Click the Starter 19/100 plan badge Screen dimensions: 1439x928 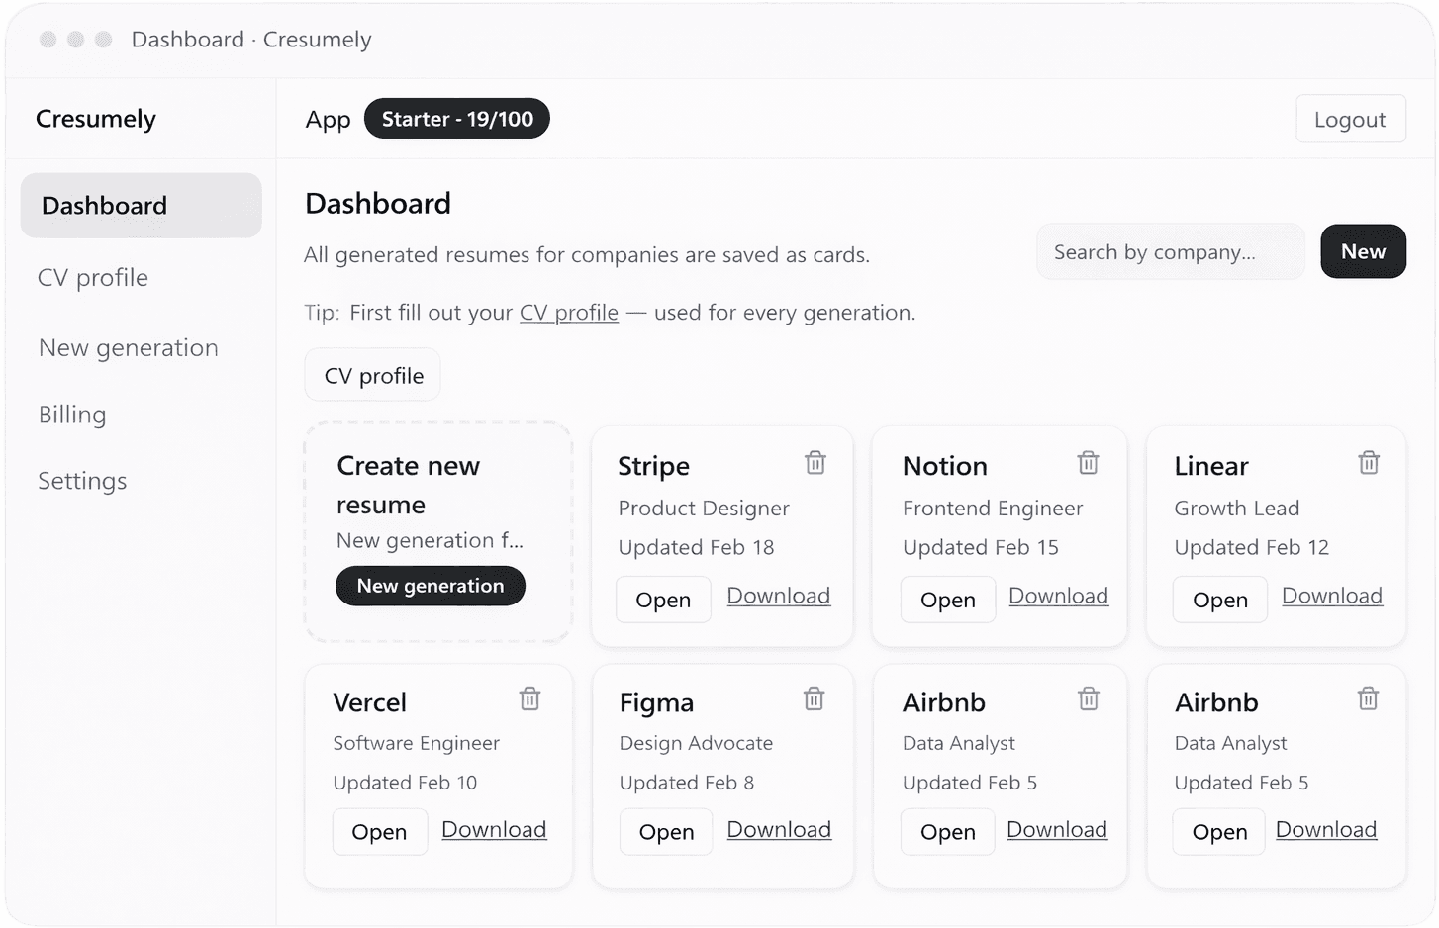point(456,118)
